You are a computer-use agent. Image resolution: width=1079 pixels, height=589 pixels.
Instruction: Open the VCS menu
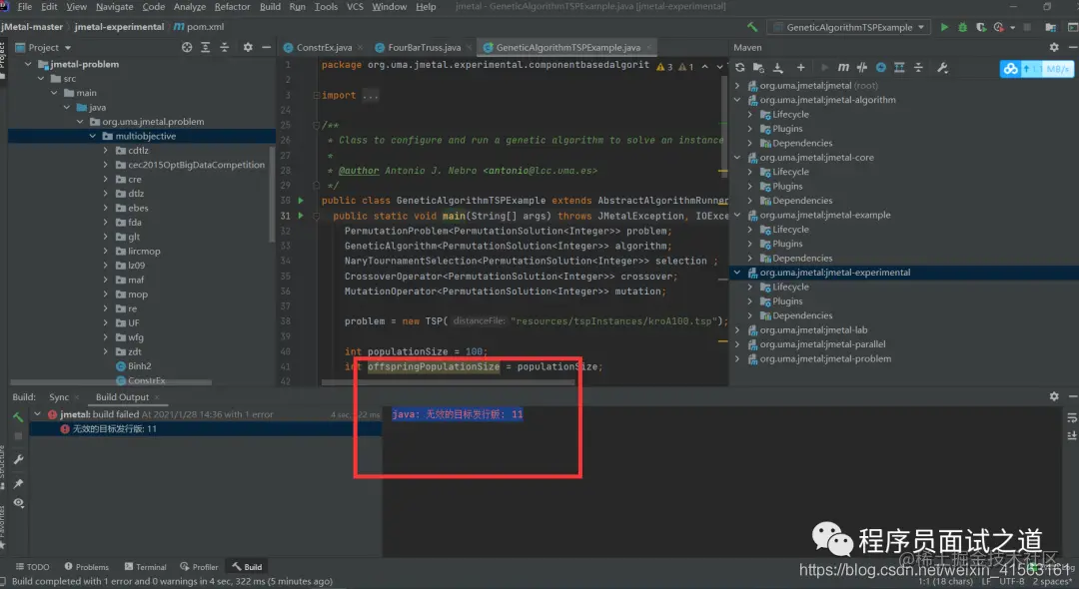click(x=355, y=6)
